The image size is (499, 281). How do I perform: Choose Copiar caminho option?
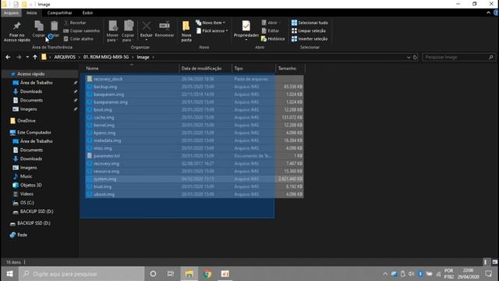(x=81, y=30)
